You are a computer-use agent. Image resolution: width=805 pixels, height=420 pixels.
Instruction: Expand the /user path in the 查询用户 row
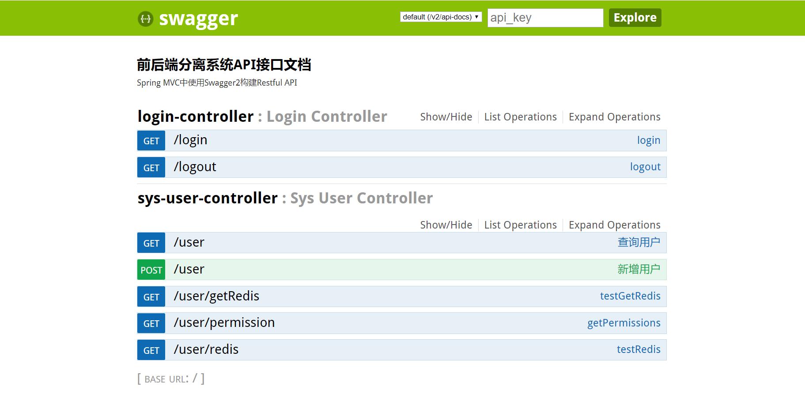coord(189,242)
